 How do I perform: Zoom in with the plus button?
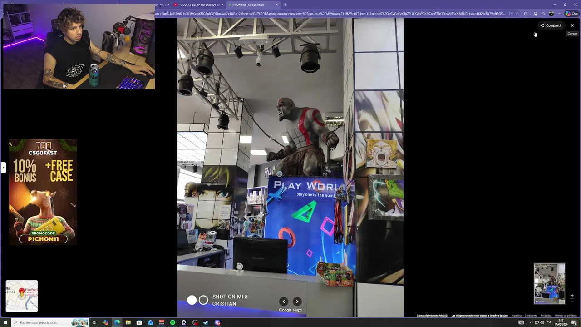click(x=572, y=295)
